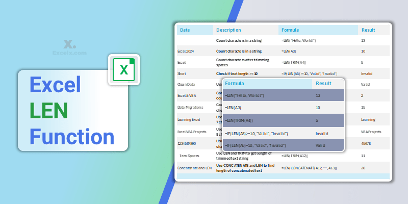The height and width of the screenshot is (204, 408).
Task: Click the 'Concatenate and LEN' data cell
Action: pyautogui.click(x=195, y=168)
